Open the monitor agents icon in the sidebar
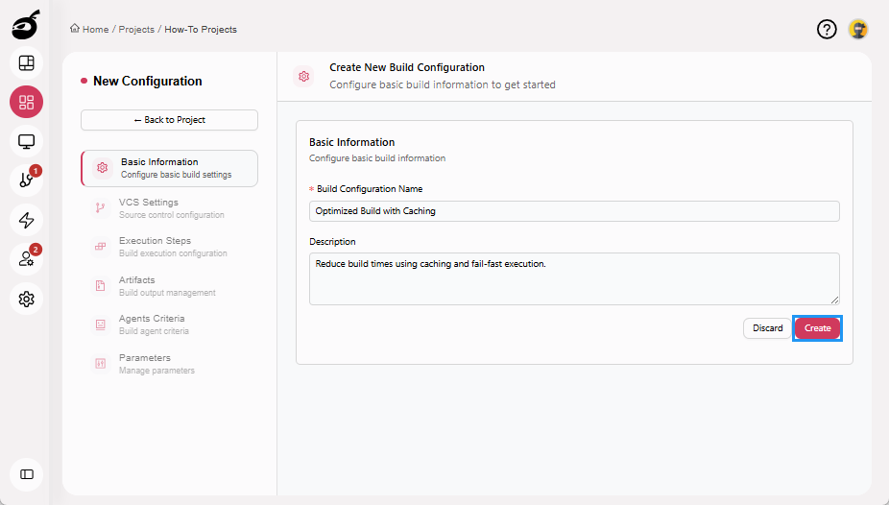 (26, 141)
